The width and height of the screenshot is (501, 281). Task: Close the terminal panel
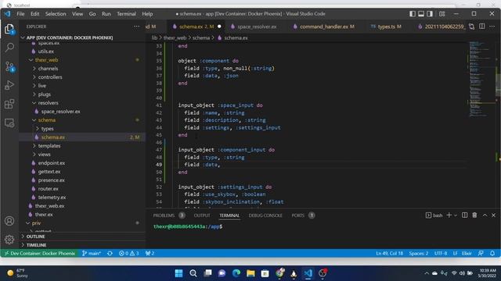pyautogui.click(x=493, y=215)
